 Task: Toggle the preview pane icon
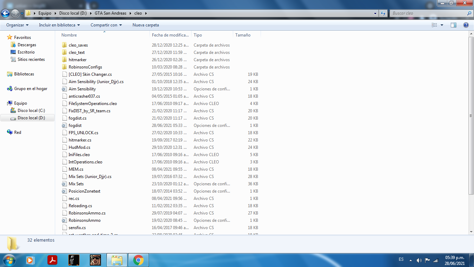click(454, 25)
